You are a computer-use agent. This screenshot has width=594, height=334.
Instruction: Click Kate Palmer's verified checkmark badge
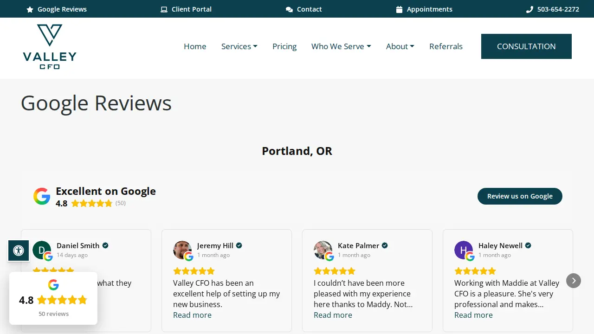(385, 245)
